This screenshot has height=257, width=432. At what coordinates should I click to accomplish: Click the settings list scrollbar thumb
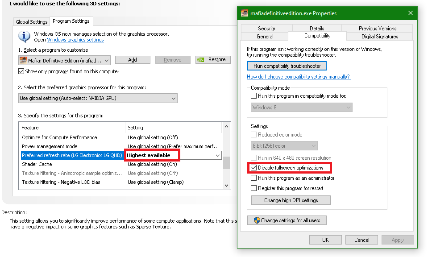tap(226, 162)
